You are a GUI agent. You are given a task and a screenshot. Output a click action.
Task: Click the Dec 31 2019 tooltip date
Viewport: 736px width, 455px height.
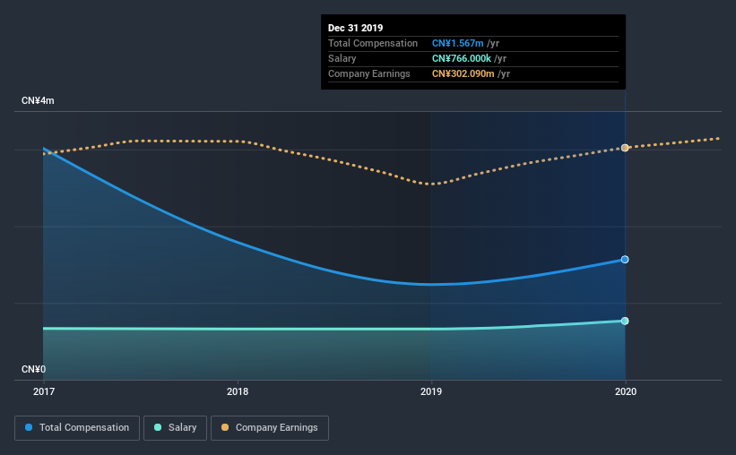[x=355, y=28]
